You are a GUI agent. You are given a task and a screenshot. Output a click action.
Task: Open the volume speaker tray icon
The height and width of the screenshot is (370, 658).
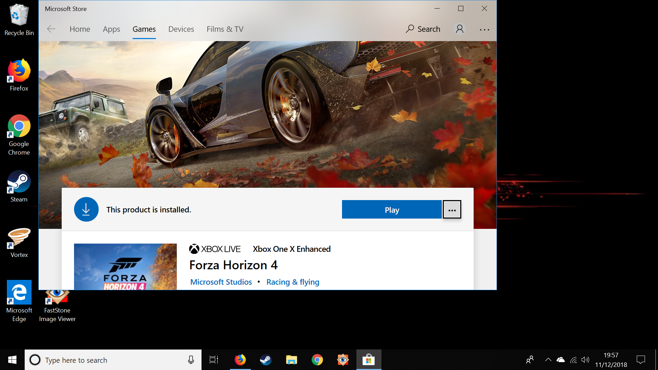(585, 360)
